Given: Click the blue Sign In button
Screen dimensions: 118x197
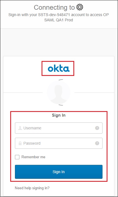Looking at the screenshot, I should pos(59,172).
